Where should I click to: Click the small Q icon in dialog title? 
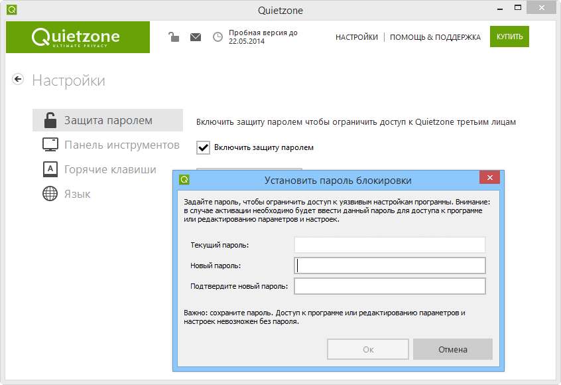coord(184,179)
